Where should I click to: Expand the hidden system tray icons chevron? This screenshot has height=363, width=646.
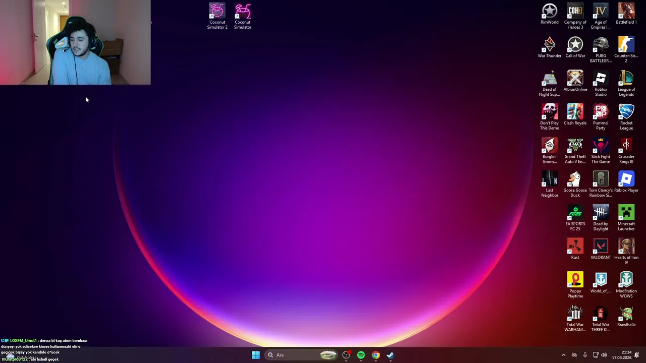pyautogui.click(x=563, y=355)
